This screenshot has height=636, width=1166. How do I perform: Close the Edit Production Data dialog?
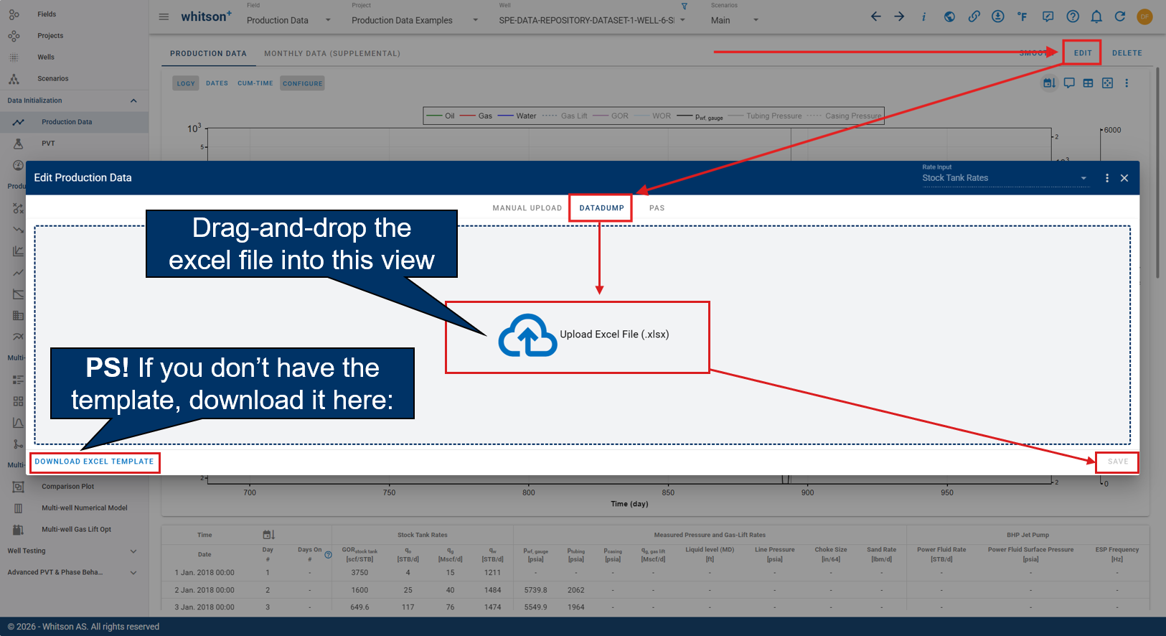click(1124, 178)
